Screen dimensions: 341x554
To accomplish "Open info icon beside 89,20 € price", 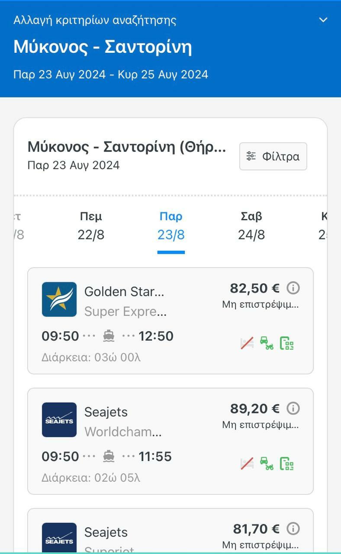I will tap(293, 409).
